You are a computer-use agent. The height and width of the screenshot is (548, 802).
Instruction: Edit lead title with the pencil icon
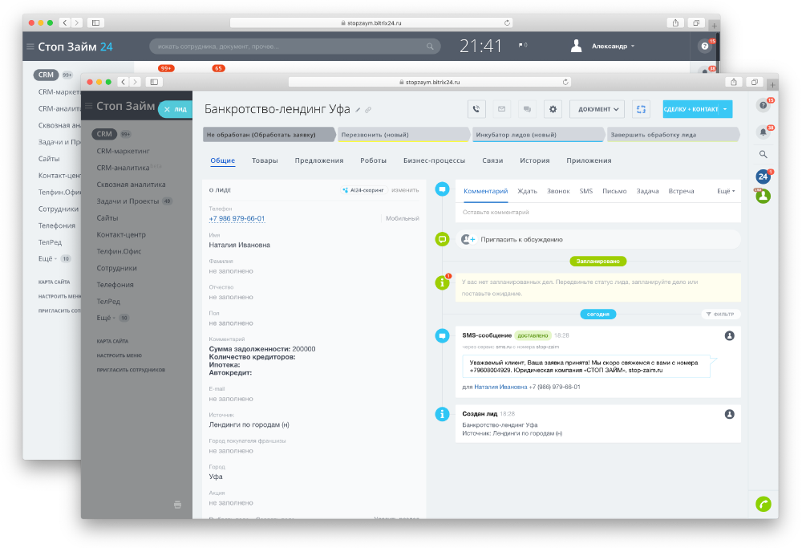pyautogui.click(x=358, y=110)
